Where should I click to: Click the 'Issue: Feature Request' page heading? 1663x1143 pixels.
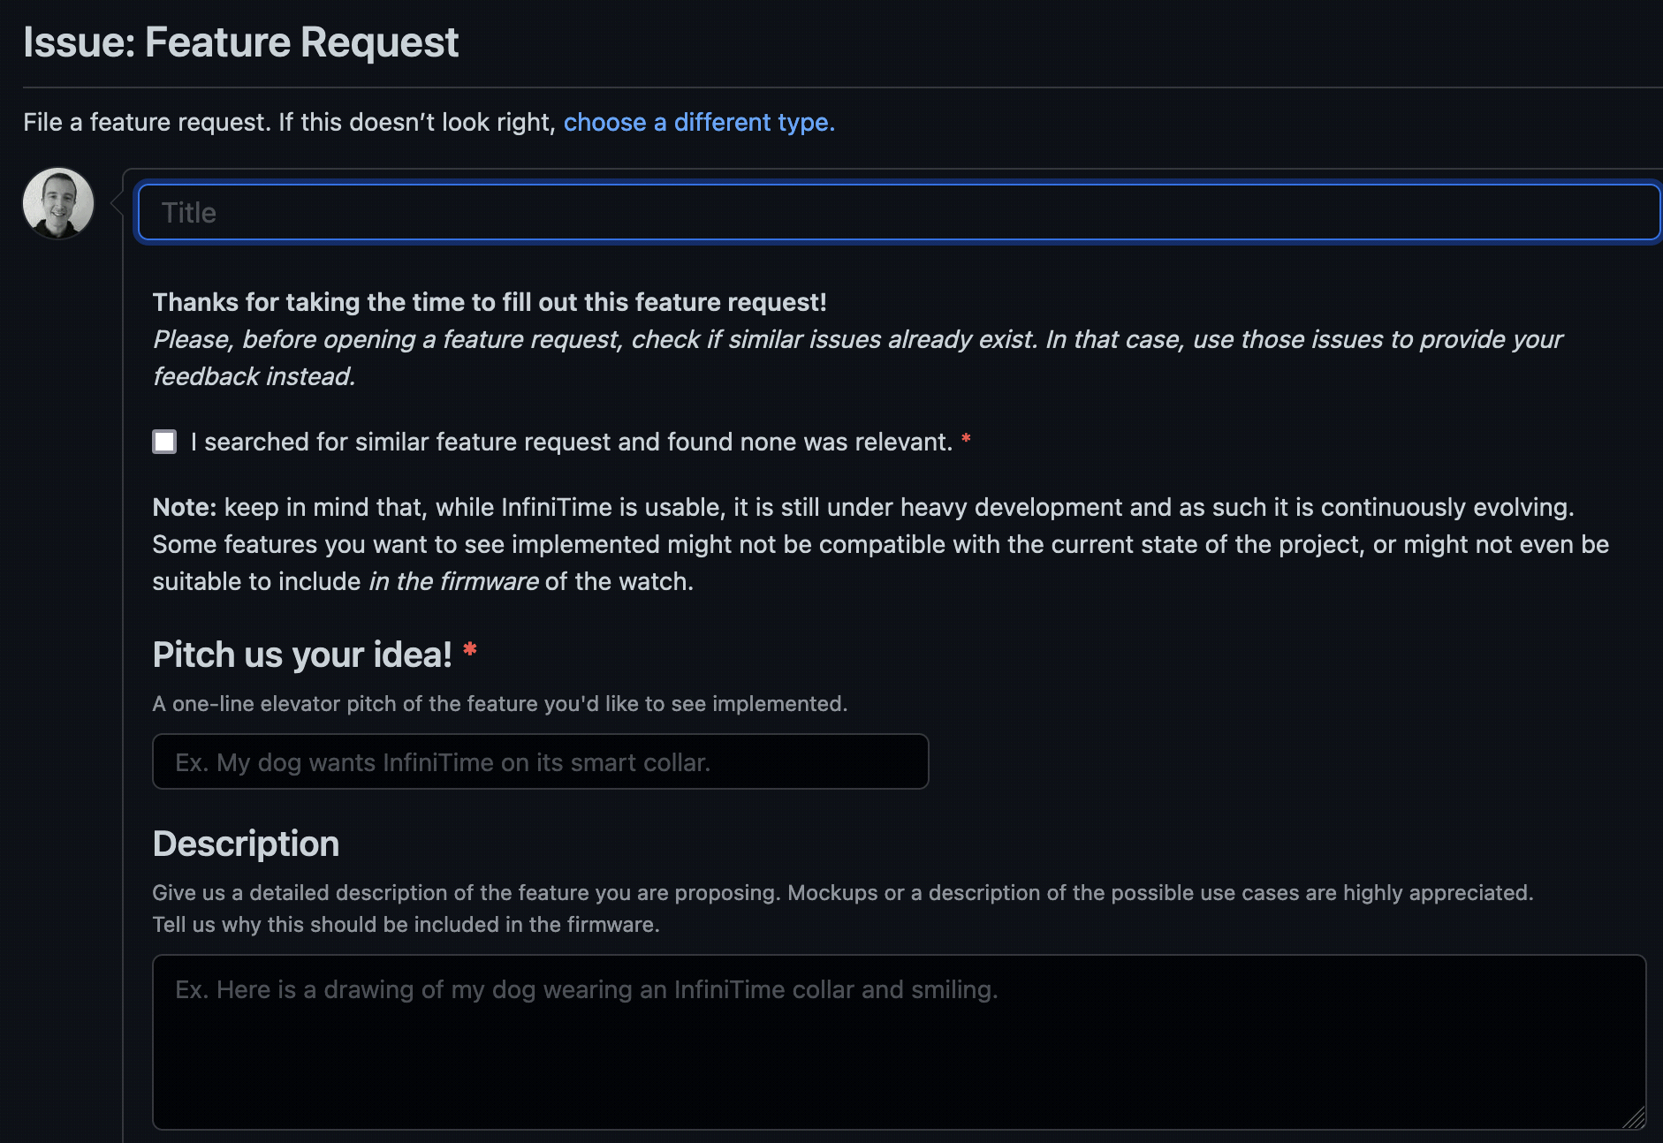coord(240,42)
